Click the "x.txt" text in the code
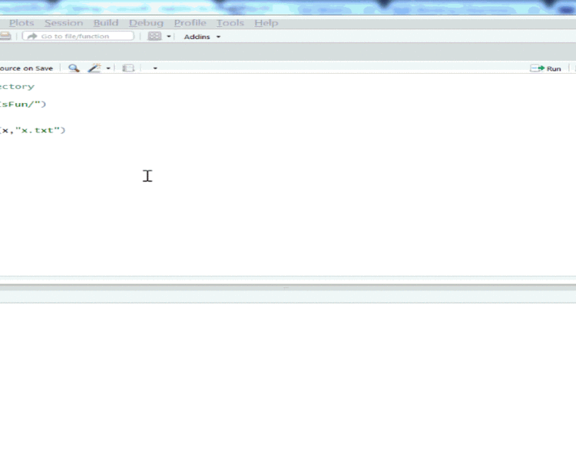The height and width of the screenshot is (461, 576). [38, 130]
